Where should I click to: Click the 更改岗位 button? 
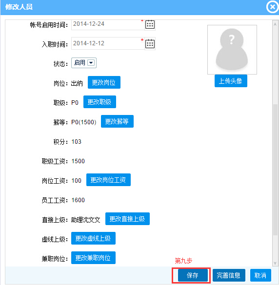(x=104, y=82)
